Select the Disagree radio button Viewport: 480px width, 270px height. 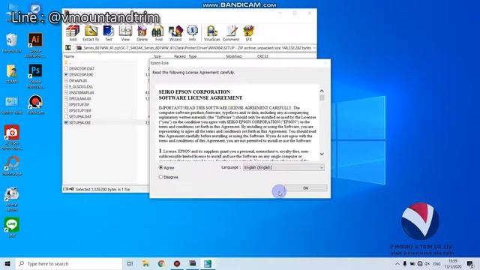[x=161, y=177]
